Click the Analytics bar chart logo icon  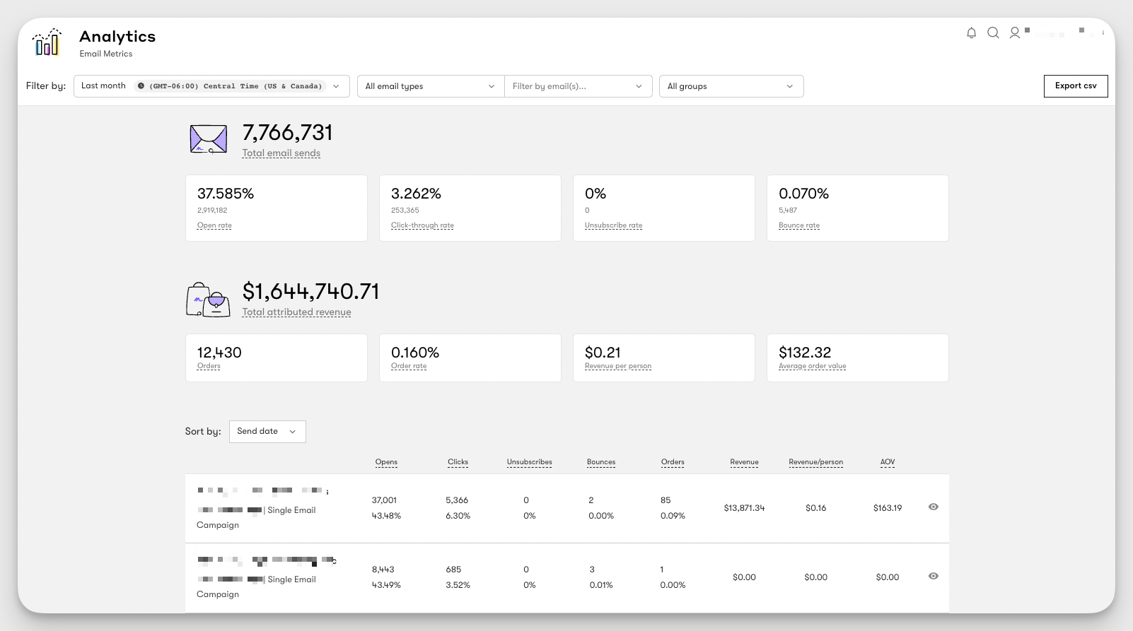[47, 42]
